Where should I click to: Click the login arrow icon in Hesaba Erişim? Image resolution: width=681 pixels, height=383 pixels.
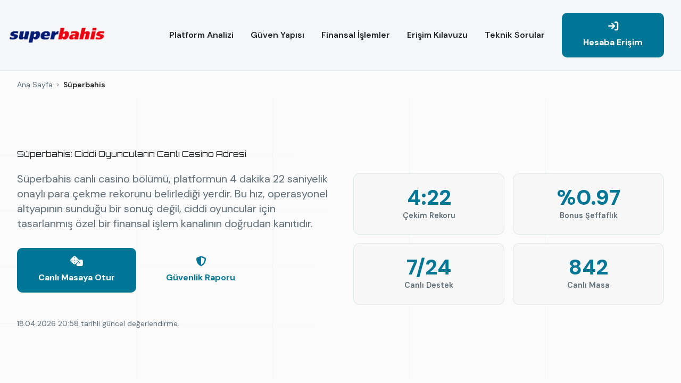point(613,26)
